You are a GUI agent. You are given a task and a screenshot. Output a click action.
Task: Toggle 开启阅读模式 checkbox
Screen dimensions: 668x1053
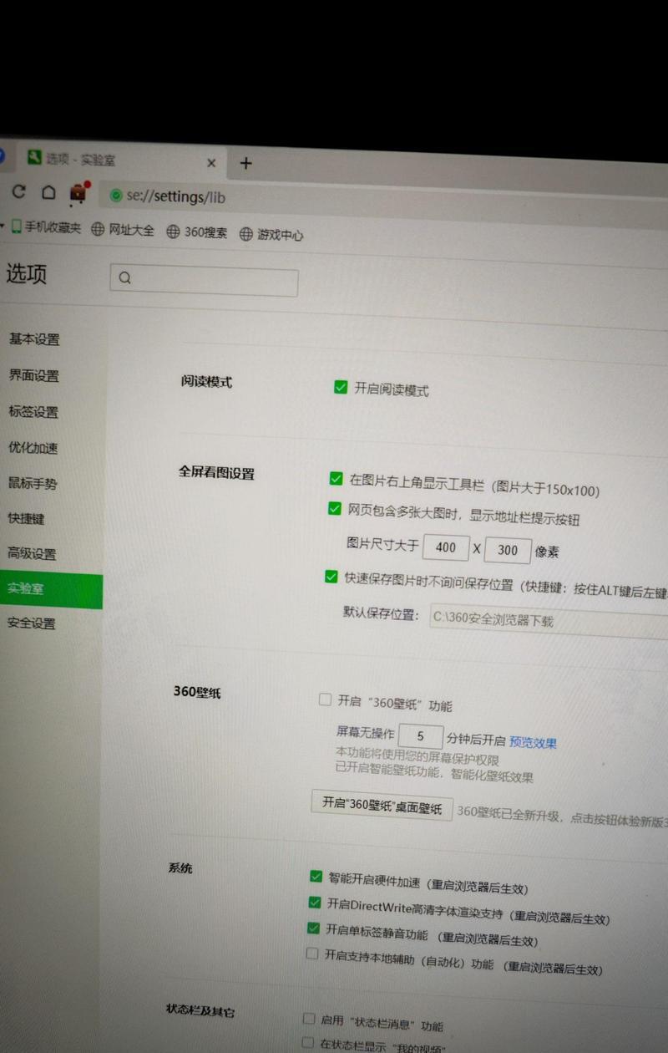point(340,387)
